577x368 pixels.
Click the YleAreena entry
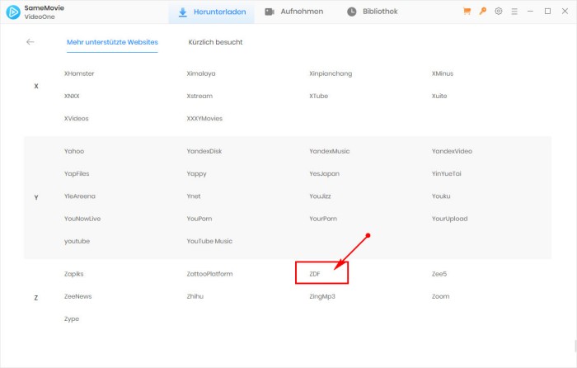(79, 196)
